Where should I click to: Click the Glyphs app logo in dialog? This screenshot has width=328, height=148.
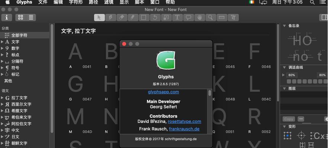[166, 60]
